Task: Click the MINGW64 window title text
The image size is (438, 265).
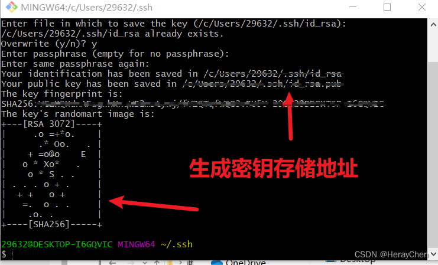Action: coord(86,8)
